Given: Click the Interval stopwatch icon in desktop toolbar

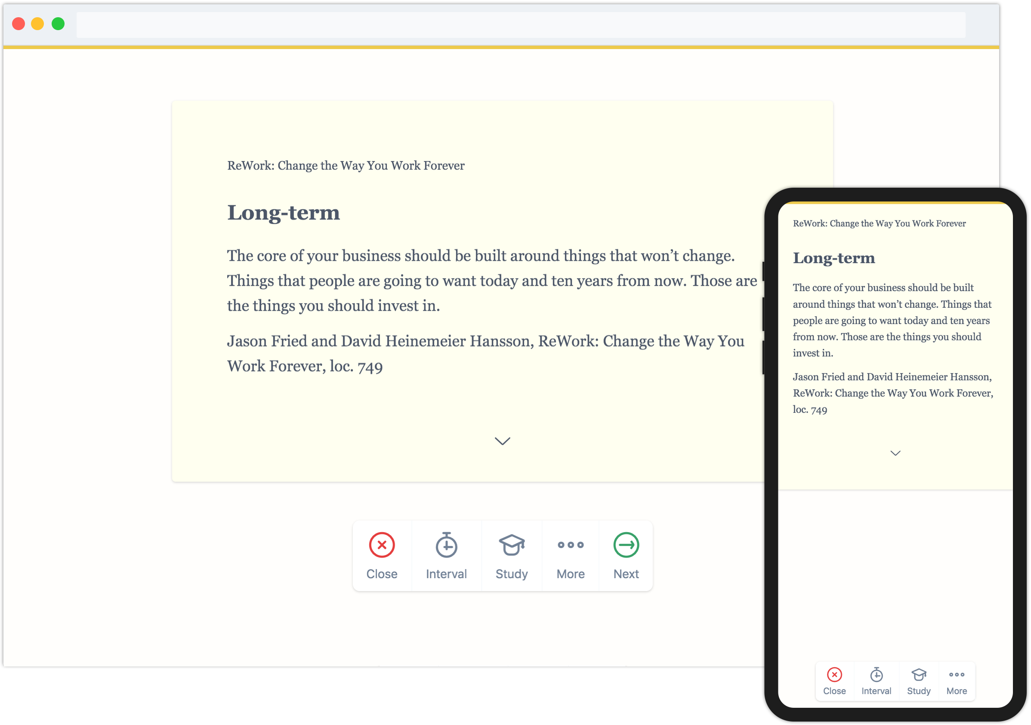Looking at the screenshot, I should click(x=446, y=545).
